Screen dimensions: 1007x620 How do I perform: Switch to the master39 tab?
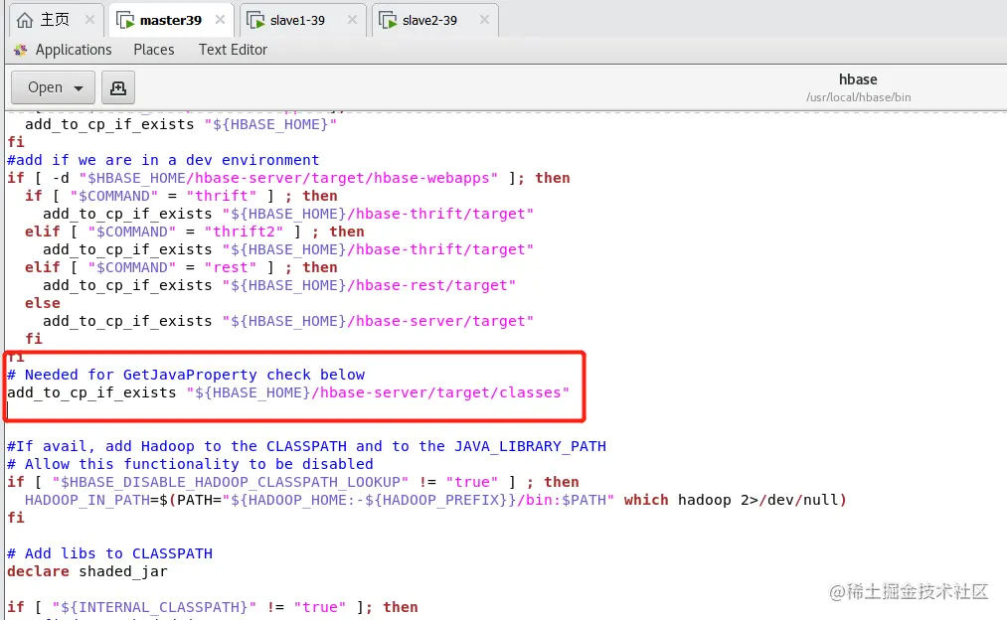[170, 20]
